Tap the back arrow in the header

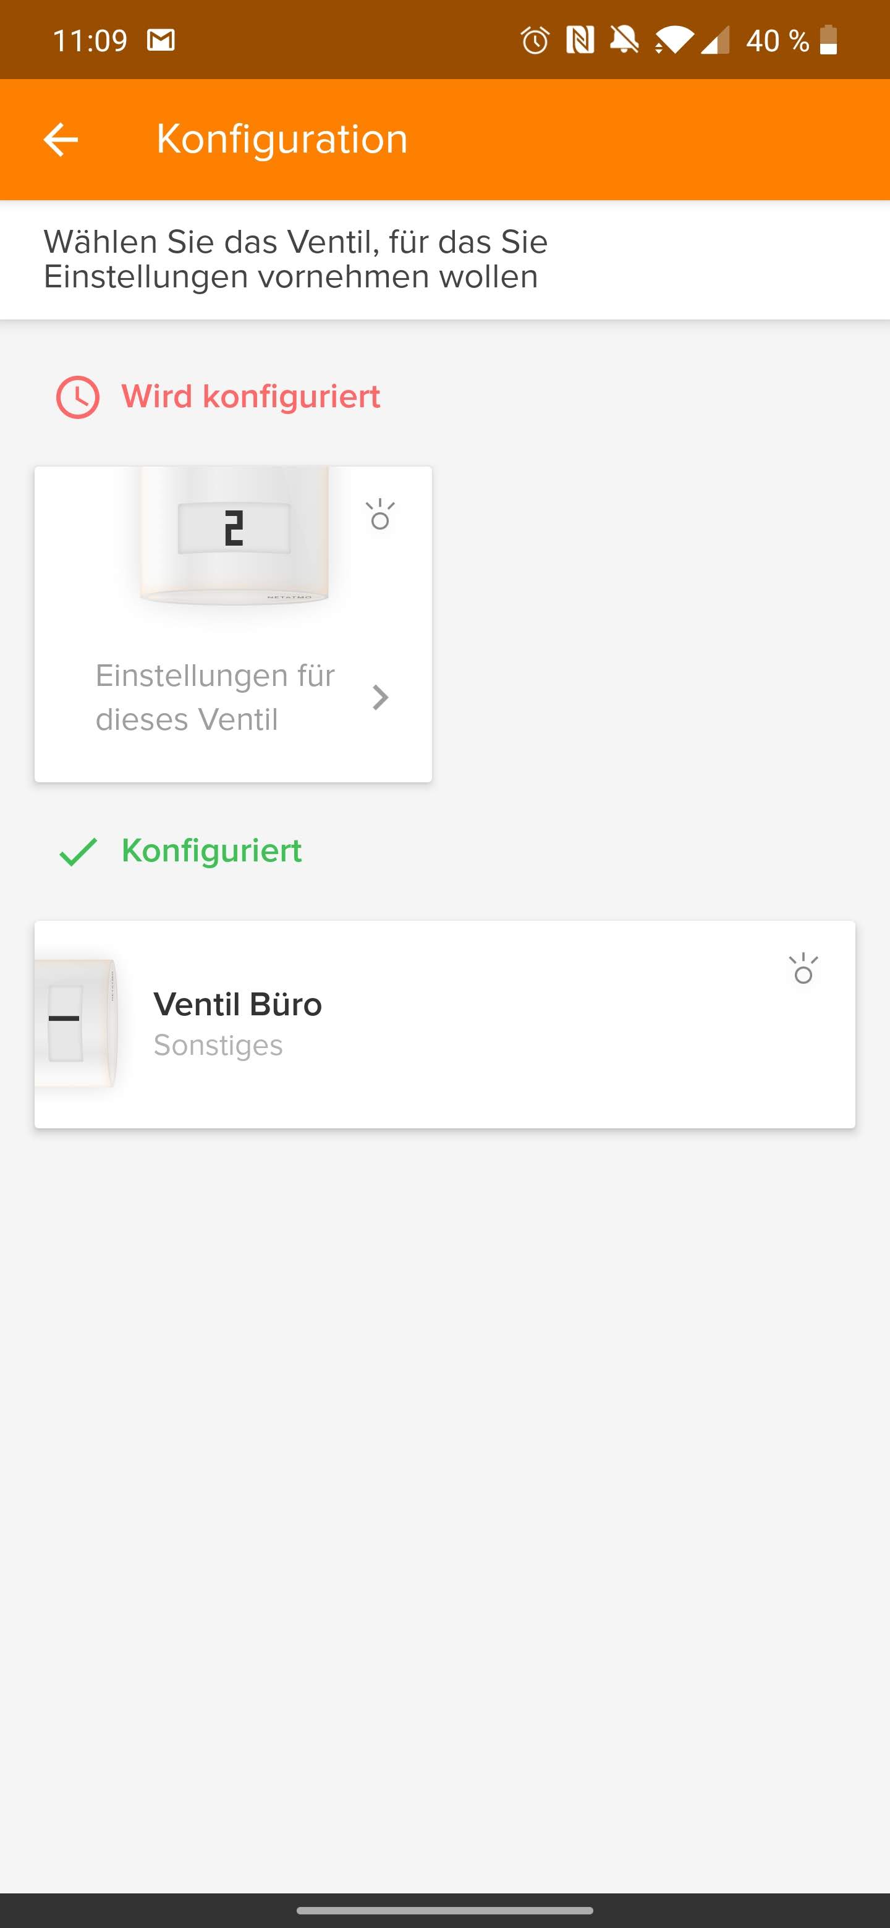click(61, 139)
